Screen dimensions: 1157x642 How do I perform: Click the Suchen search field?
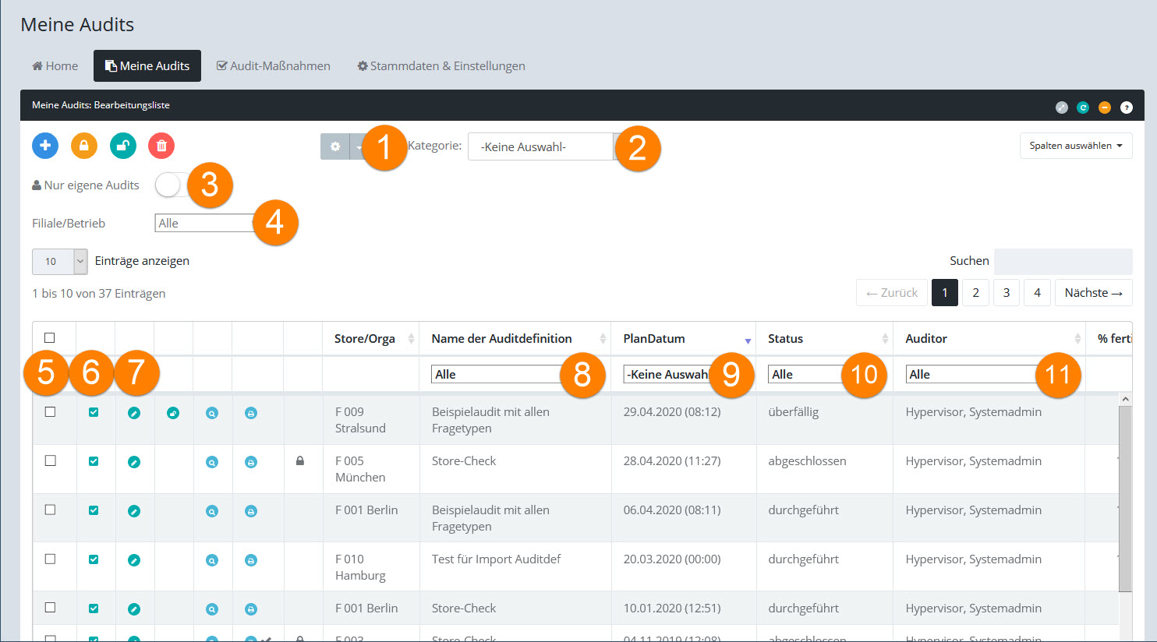point(1063,261)
